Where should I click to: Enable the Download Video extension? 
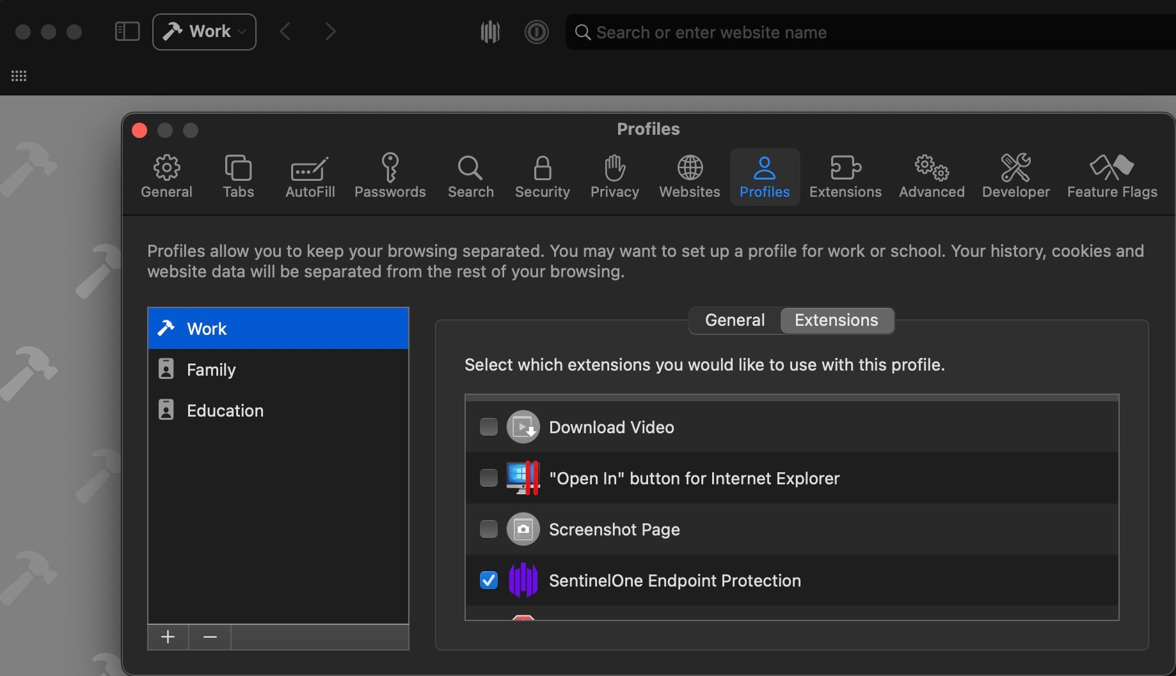(x=489, y=427)
